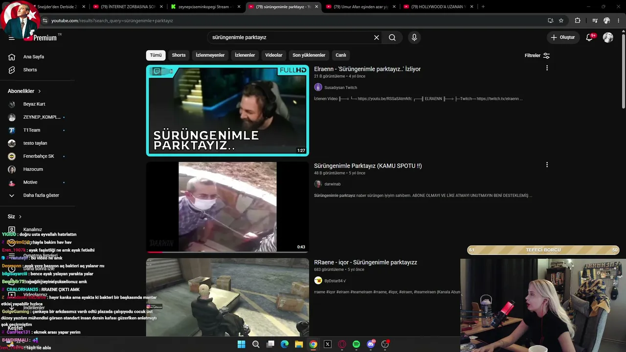This screenshot has width=626, height=352.
Task: Select the Son yüklenenler filter chip
Action: click(x=309, y=55)
